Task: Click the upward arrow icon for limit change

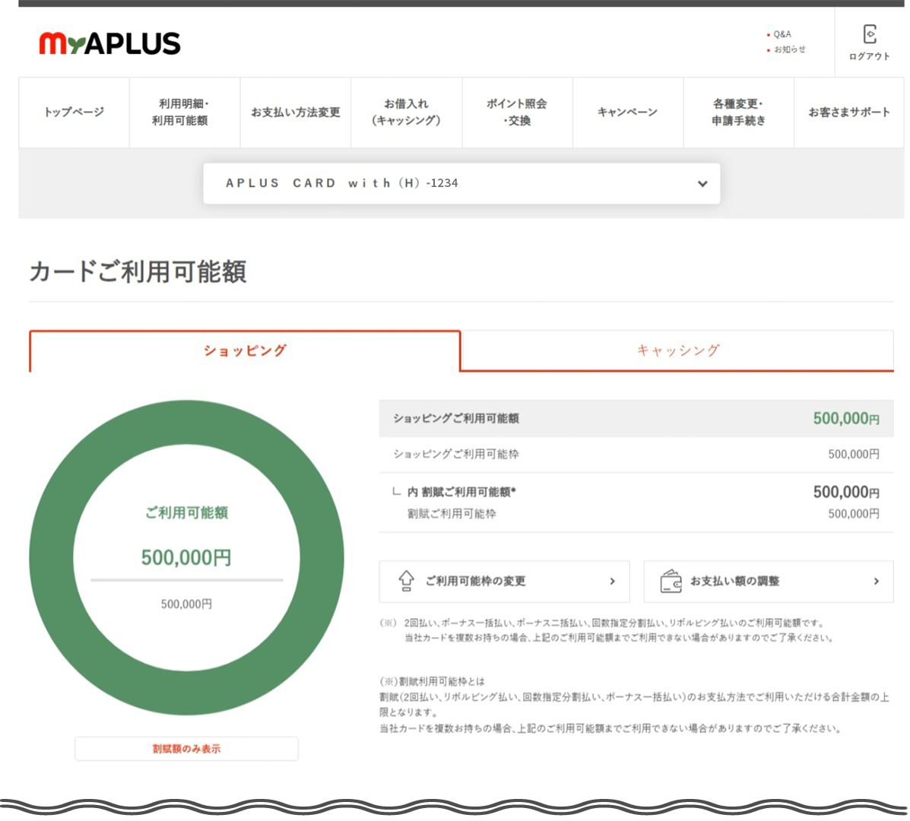Action: [406, 581]
